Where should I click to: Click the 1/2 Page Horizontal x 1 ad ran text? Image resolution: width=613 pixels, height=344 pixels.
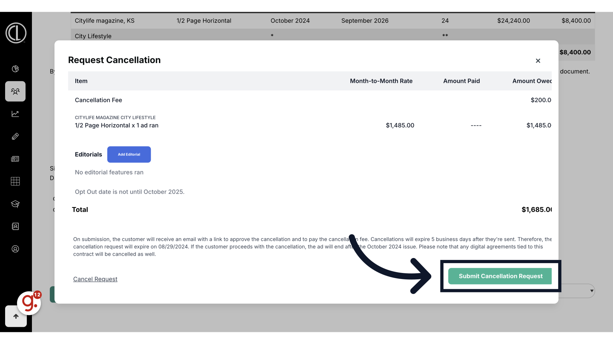pos(117,125)
